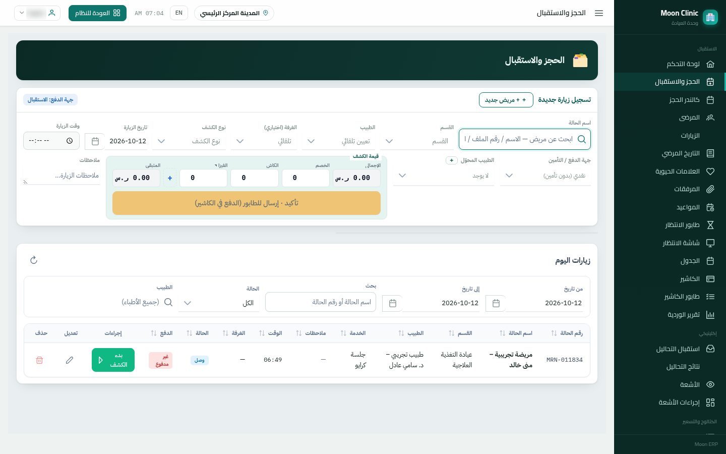Delete the MRN-011834 visit row
The height and width of the screenshot is (454, 726).
tap(39, 360)
